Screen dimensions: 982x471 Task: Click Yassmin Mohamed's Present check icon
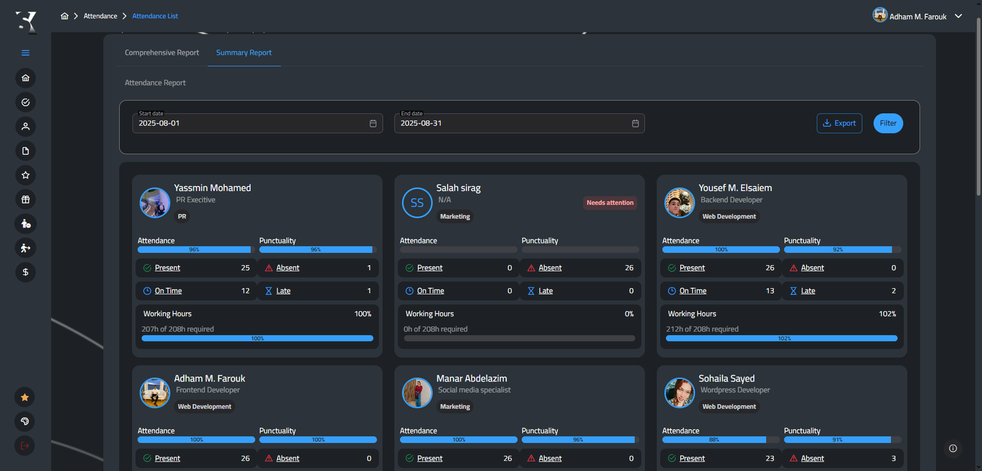pos(147,268)
